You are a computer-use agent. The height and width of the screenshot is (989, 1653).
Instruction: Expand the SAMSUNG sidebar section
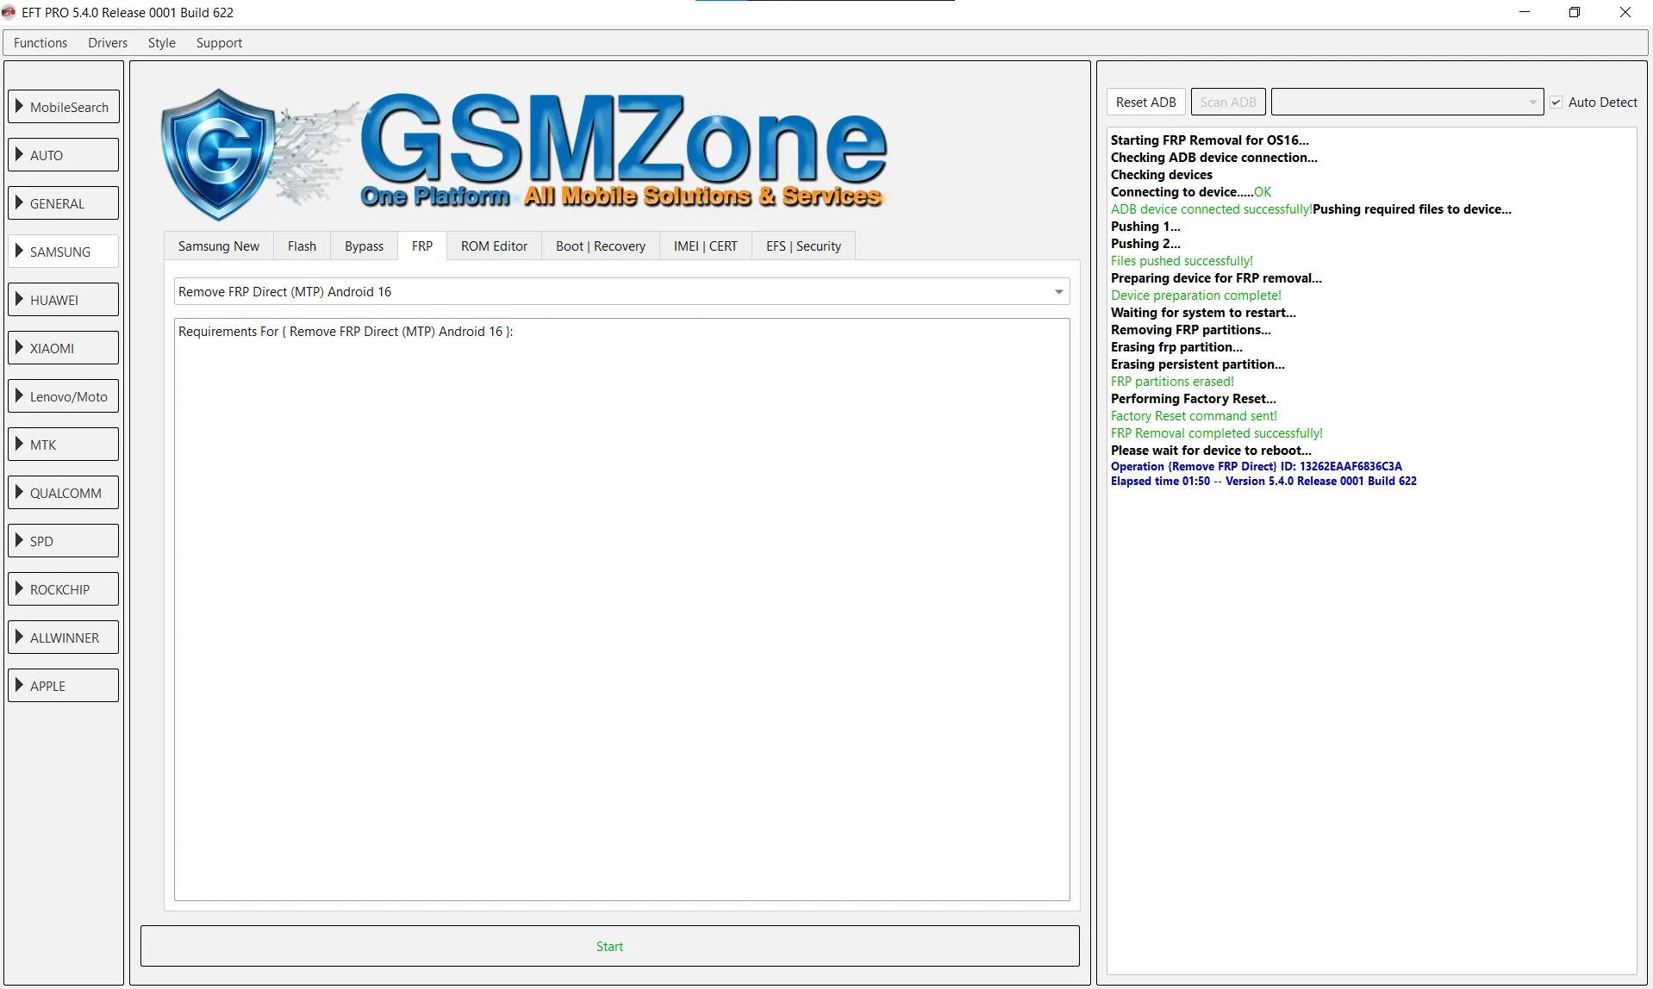(63, 252)
